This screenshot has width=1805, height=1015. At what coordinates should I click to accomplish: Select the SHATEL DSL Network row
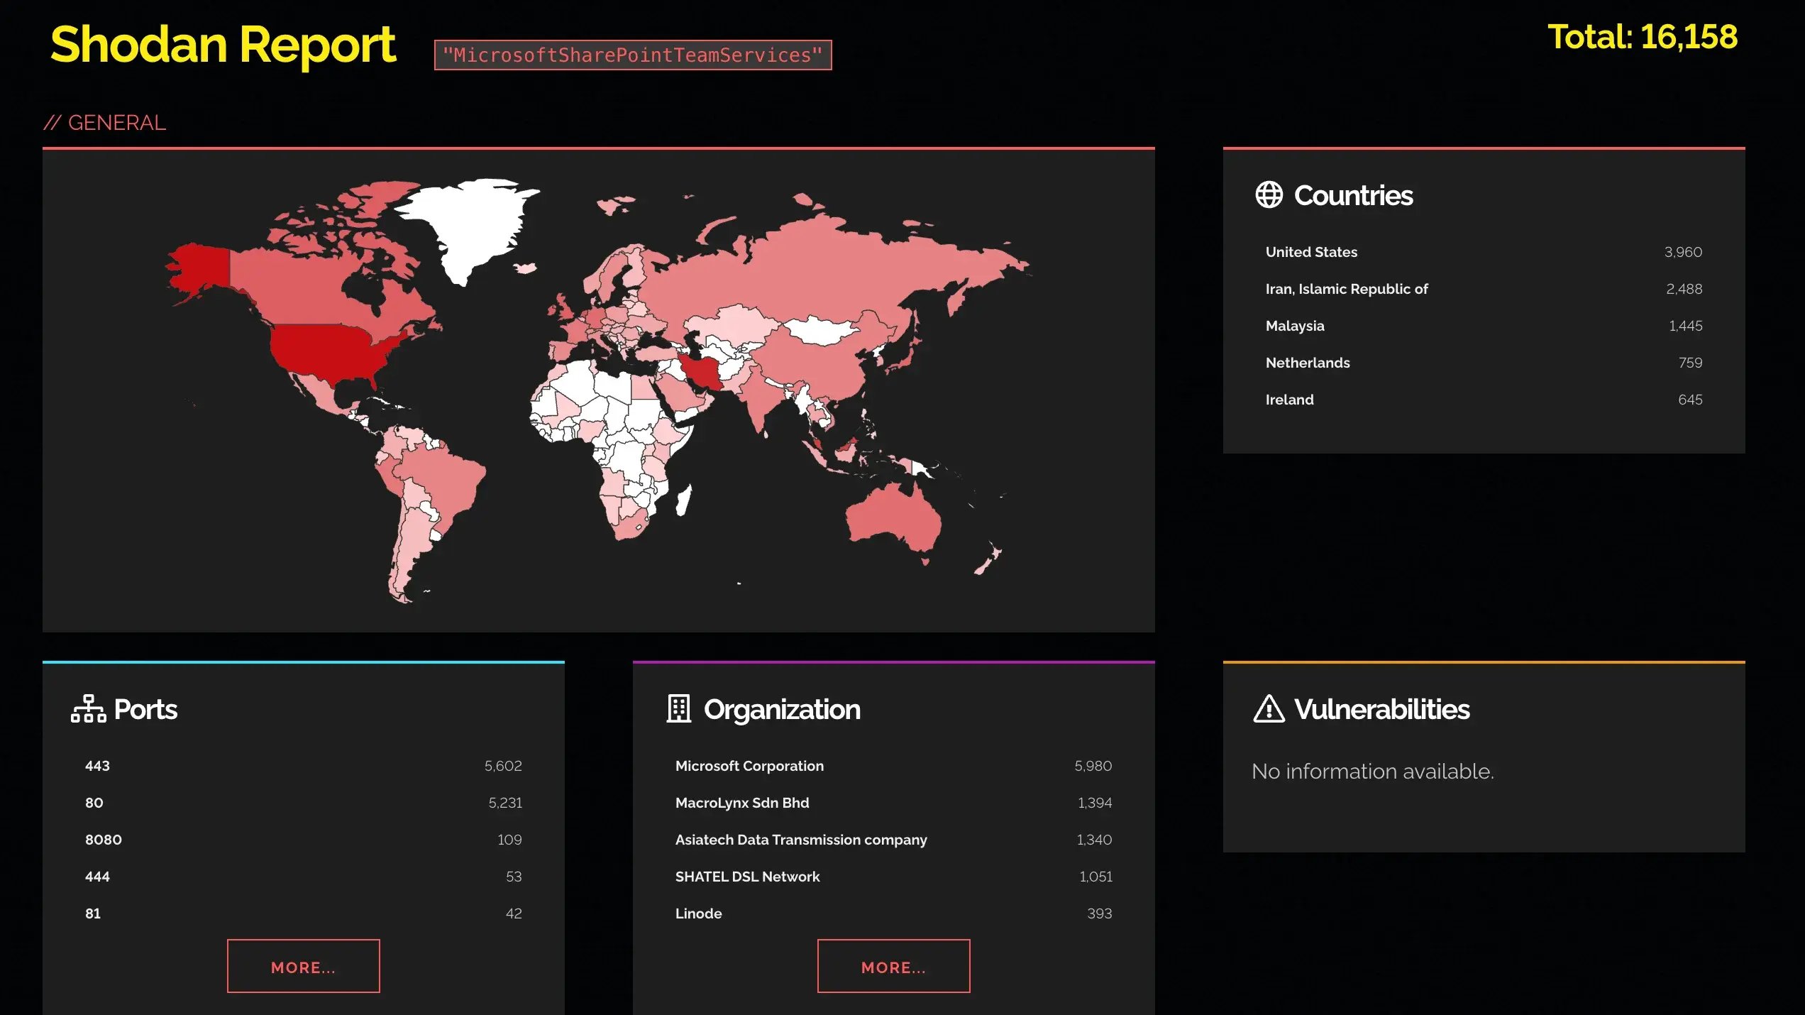[894, 877]
